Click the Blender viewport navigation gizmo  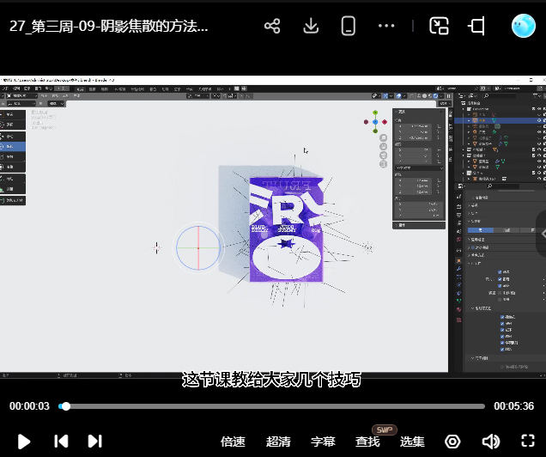point(375,121)
